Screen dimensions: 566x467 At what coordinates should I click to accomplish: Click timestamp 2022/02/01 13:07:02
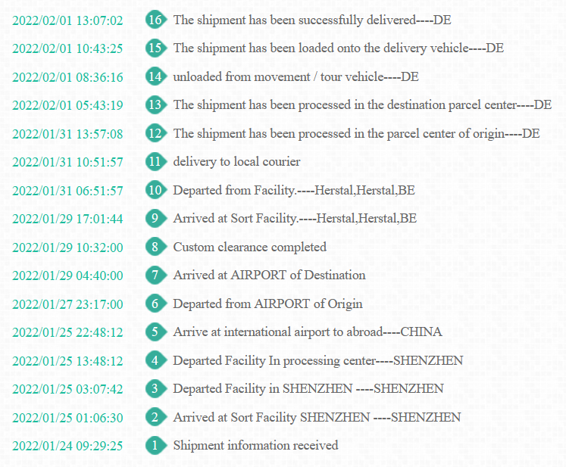67,20
